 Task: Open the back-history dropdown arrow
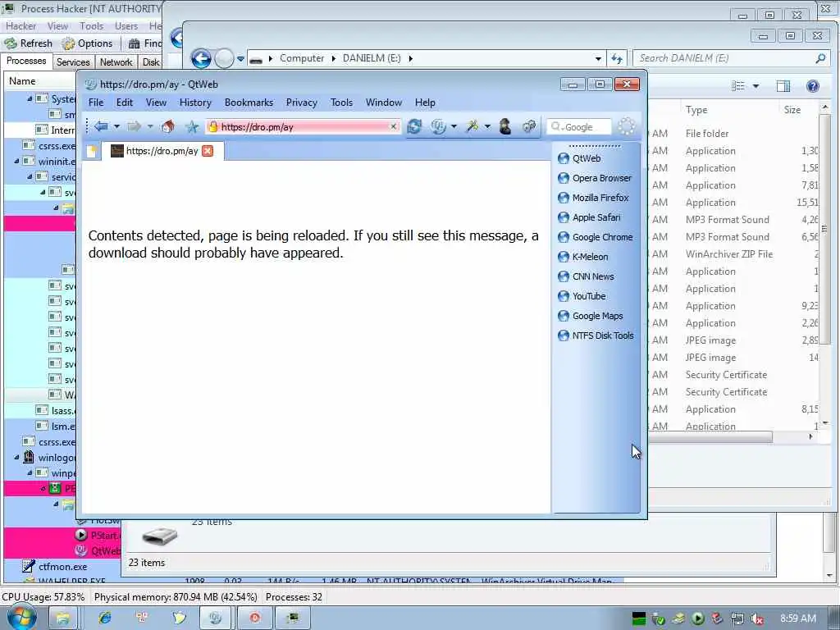click(x=116, y=127)
